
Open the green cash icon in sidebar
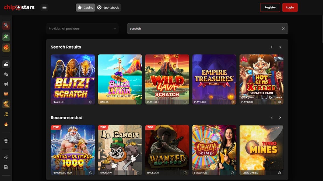pyautogui.click(x=6, y=36)
